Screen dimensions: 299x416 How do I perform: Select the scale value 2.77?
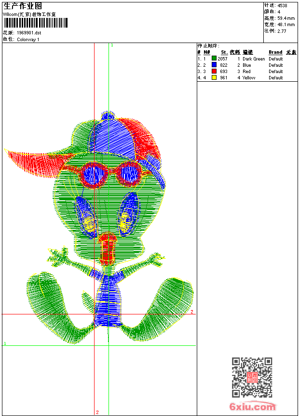pyautogui.click(x=282, y=31)
